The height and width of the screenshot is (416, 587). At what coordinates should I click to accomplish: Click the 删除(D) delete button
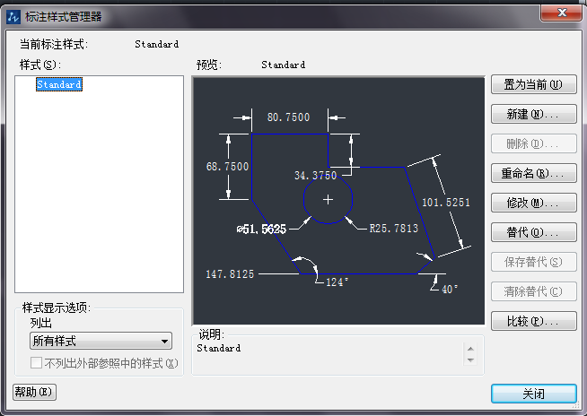tap(533, 144)
